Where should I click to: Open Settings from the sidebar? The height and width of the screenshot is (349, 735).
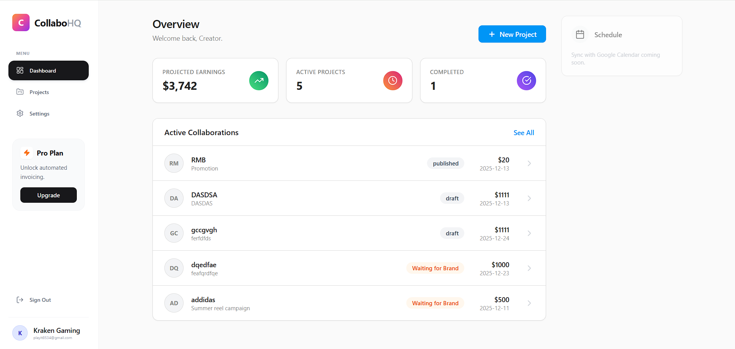(x=39, y=114)
